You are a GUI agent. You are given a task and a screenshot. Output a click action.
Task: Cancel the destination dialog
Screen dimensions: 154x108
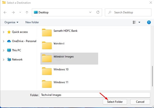[x=140, y=102]
